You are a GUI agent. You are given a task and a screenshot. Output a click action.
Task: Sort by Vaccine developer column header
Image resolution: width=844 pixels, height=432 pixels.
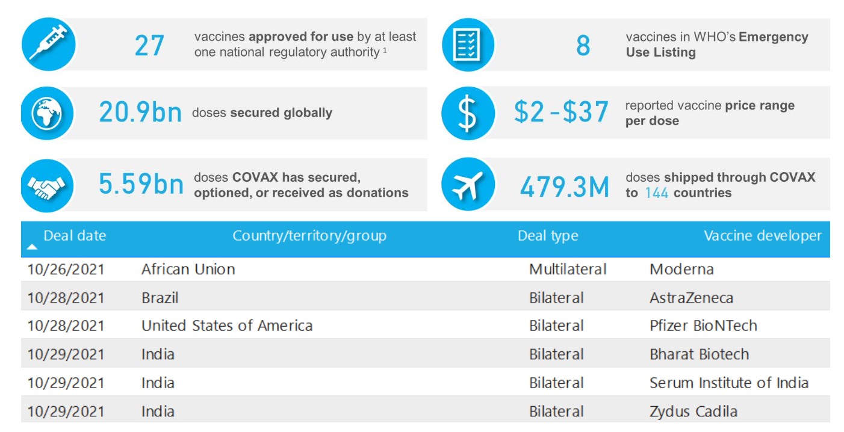[x=762, y=235]
